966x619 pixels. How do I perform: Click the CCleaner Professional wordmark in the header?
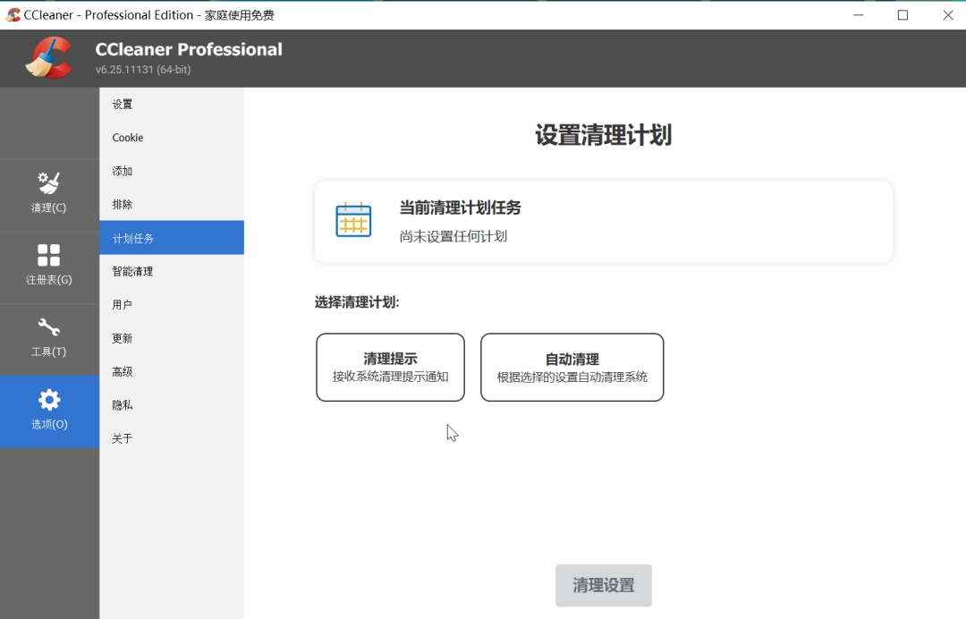pos(188,49)
